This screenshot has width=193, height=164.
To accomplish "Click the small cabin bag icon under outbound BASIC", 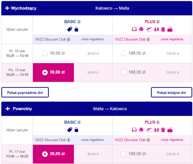I will (x=76, y=29).
